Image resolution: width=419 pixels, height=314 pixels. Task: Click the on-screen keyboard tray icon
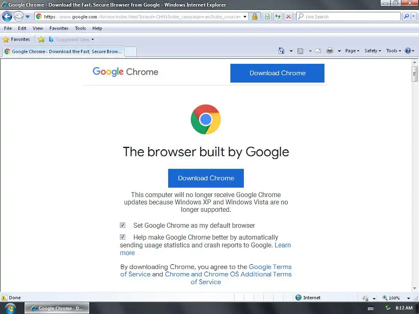click(x=371, y=308)
